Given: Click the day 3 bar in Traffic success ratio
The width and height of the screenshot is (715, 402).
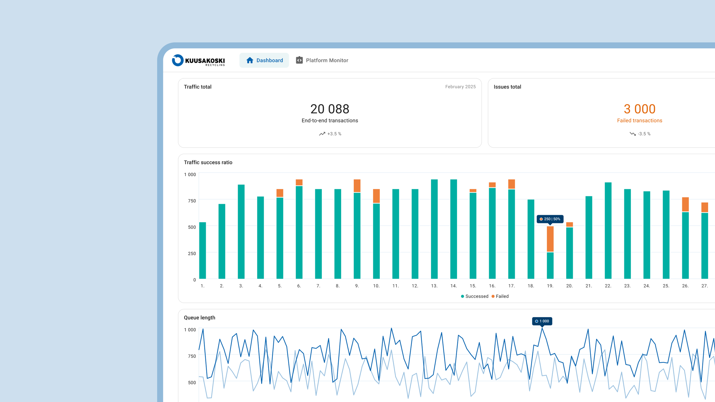Looking at the screenshot, I should pyautogui.click(x=241, y=232).
